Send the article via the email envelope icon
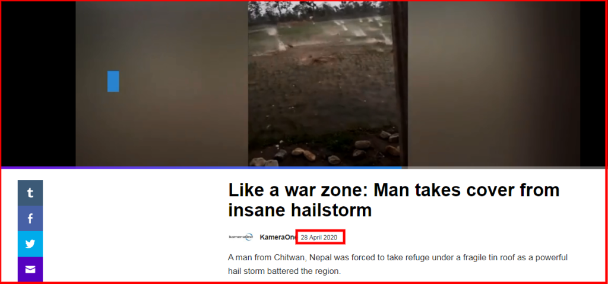This screenshot has width=608, height=284. (30, 269)
